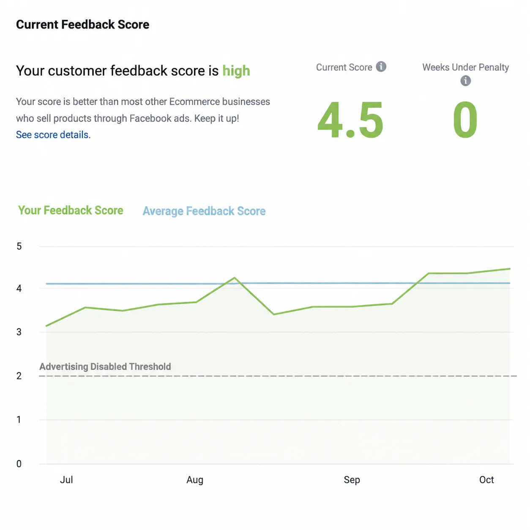This screenshot has height=530, width=530.
Task: Toggle the Your Feedback Score legend
Action: [x=71, y=210]
